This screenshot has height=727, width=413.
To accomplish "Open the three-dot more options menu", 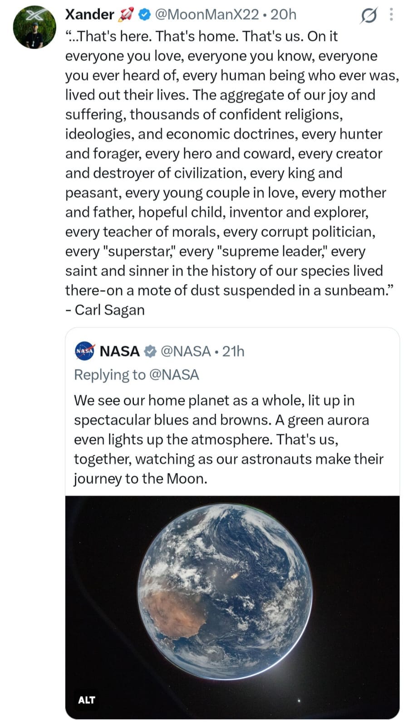I will click(391, 15).
